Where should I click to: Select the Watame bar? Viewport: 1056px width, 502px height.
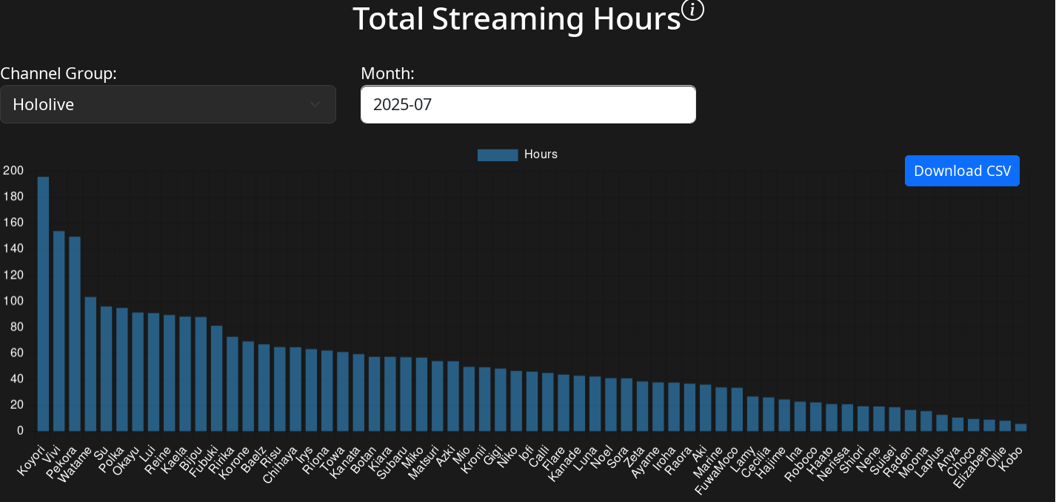pyautogui.click(x=90, y=364)
